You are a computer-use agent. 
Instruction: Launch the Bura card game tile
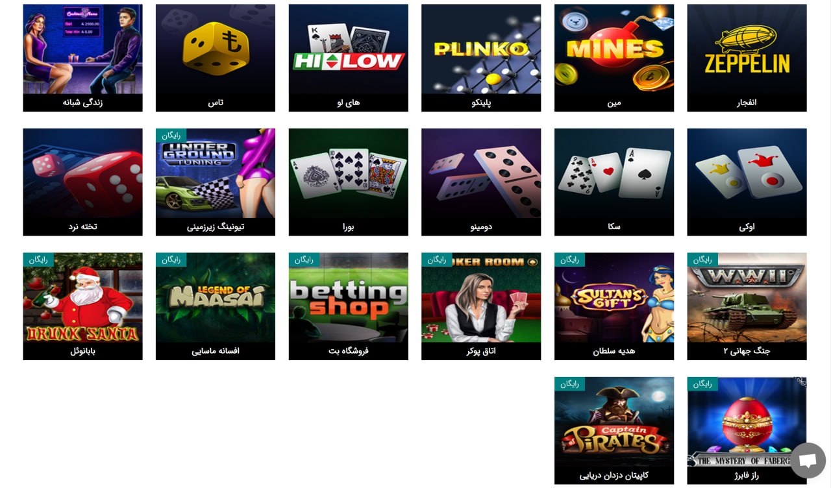tap(349, 182)
